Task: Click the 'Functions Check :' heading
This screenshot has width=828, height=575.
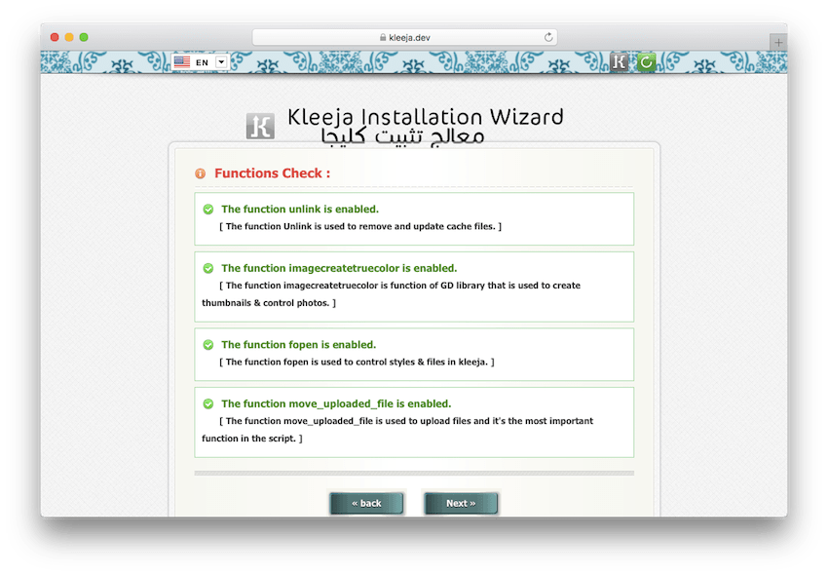Action: point(273,173)
